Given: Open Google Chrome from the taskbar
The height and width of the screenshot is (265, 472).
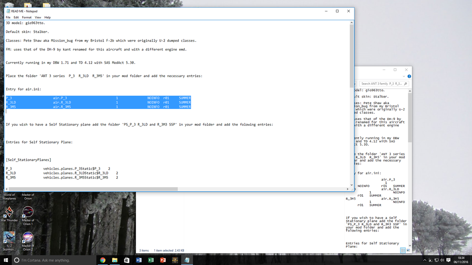Looking at the screenshot, I should [x=103, y=260].
